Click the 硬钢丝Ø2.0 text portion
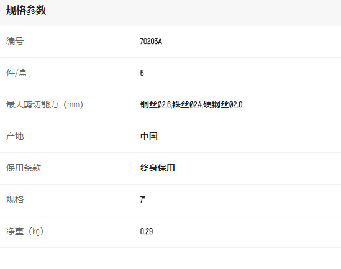This screenshot has width=341, height=269. point(223,104)
